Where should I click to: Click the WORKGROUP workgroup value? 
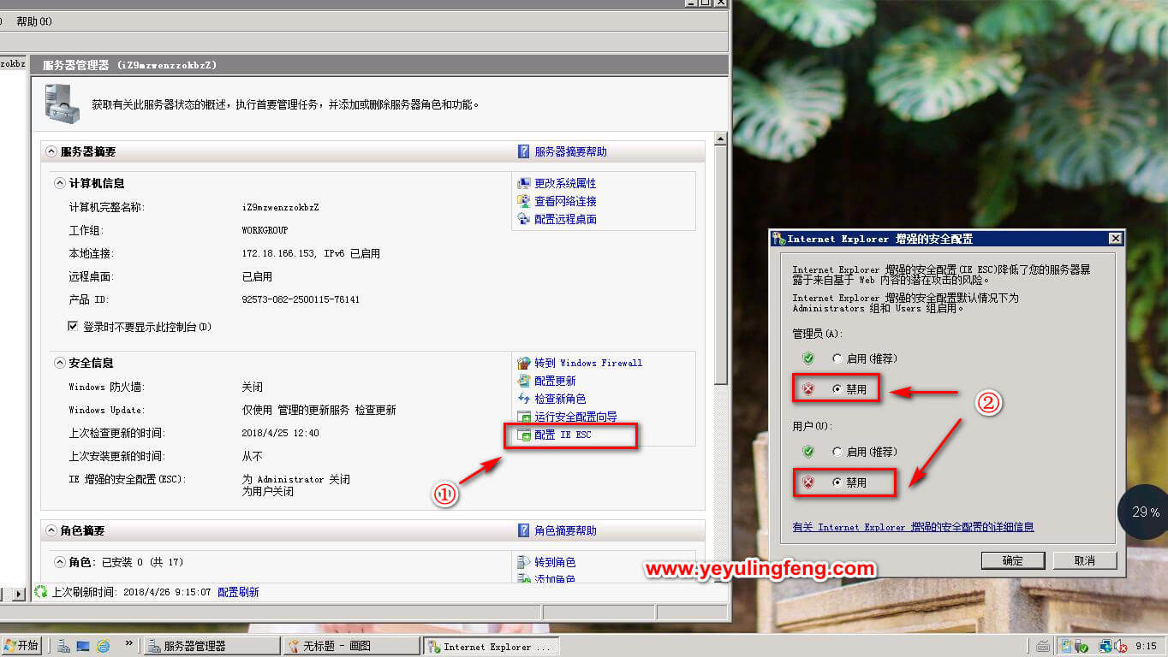265,230
